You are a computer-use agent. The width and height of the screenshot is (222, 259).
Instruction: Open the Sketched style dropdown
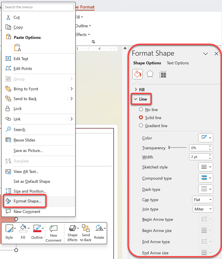point(206,167)
